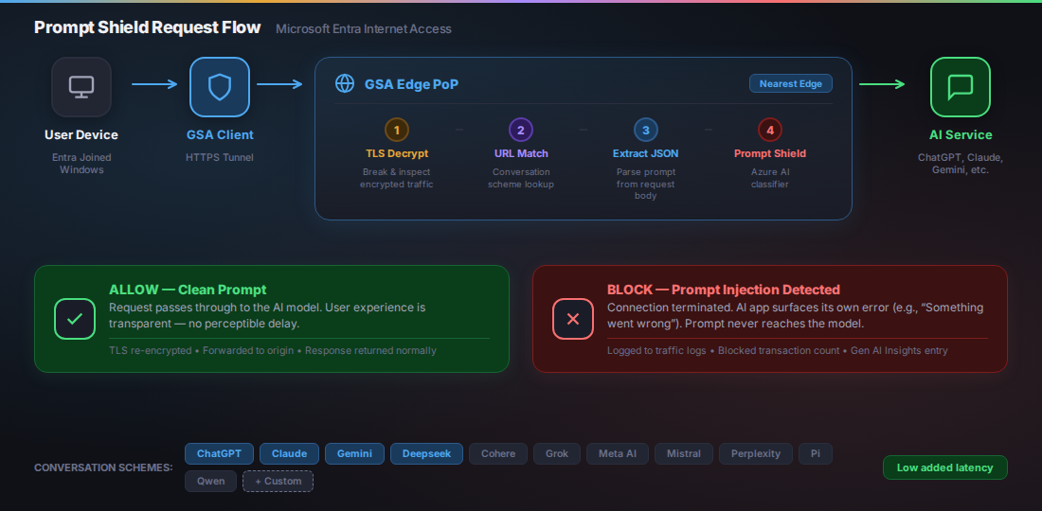Click the Low added latency badge
1042x511 pixels.
pos(945,467)
